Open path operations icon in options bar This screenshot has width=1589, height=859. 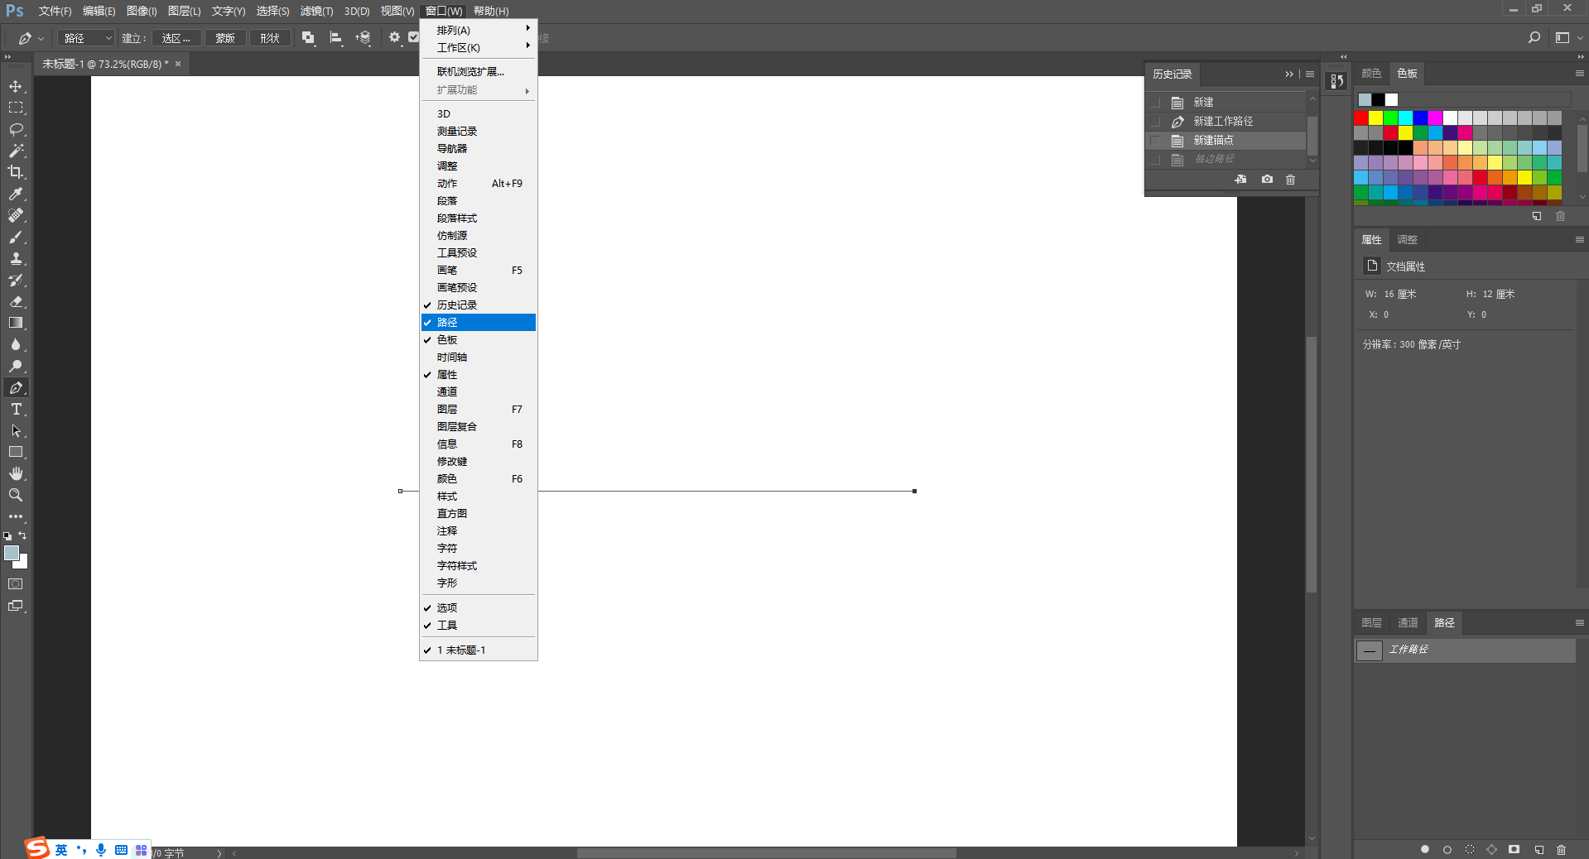[308, 37]
